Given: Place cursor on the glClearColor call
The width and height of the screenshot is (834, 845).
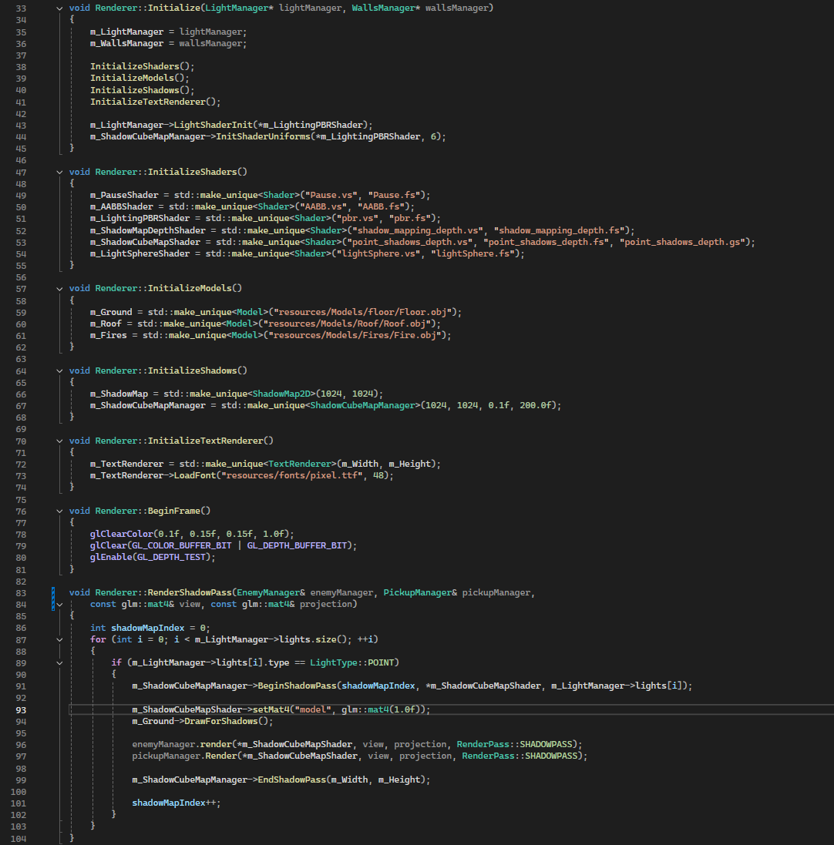Looking at the screenshot, I should coord(122,534).
